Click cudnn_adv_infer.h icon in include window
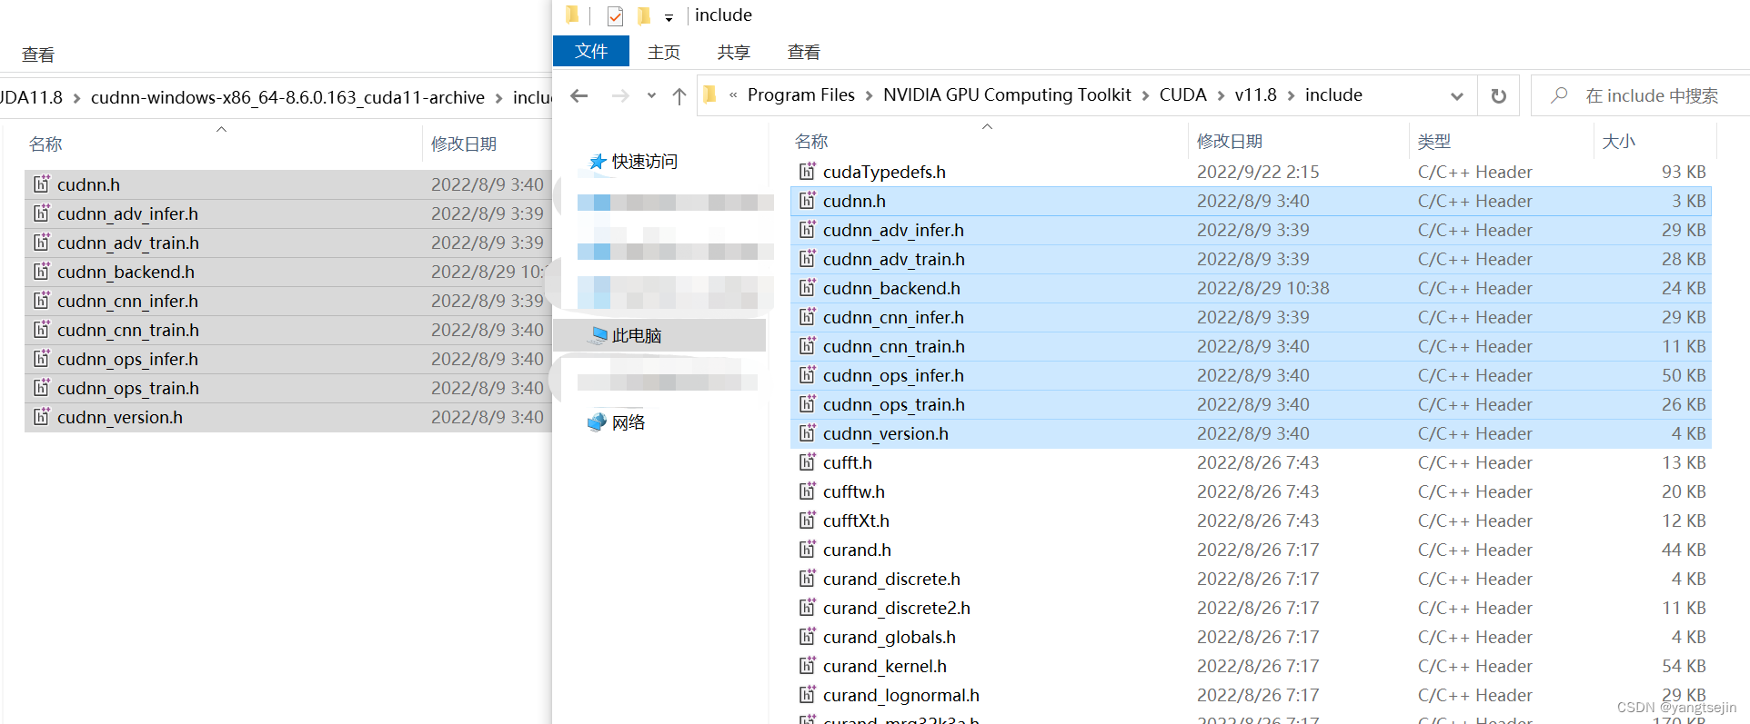Image resolution: width=1750 pixels, height=724 pixels. point(807,229)
